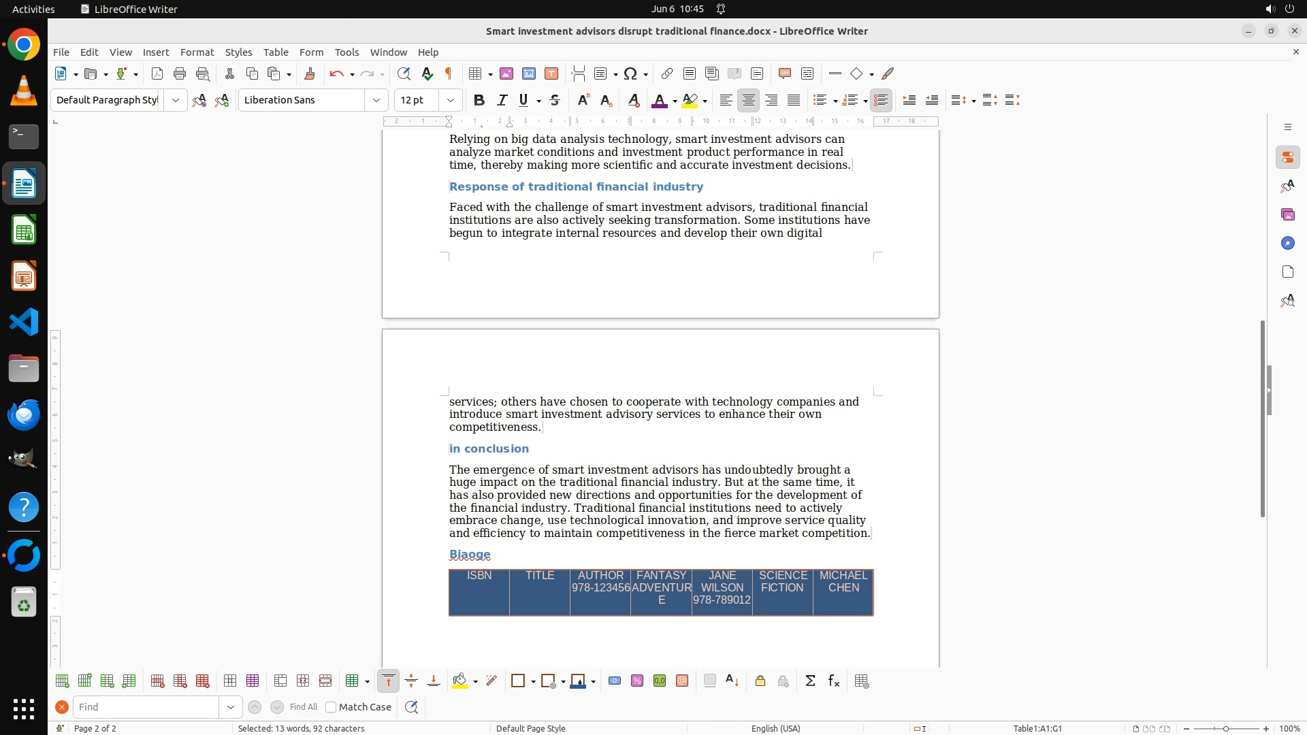This screenshot has width=1307, height=735.
Task: Click the Export as PDF icon
Action: (157, 73)
